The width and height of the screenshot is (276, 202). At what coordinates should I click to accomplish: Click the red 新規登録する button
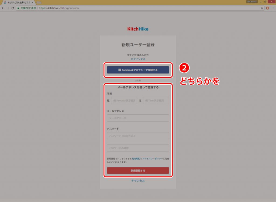tap(138, 170)
